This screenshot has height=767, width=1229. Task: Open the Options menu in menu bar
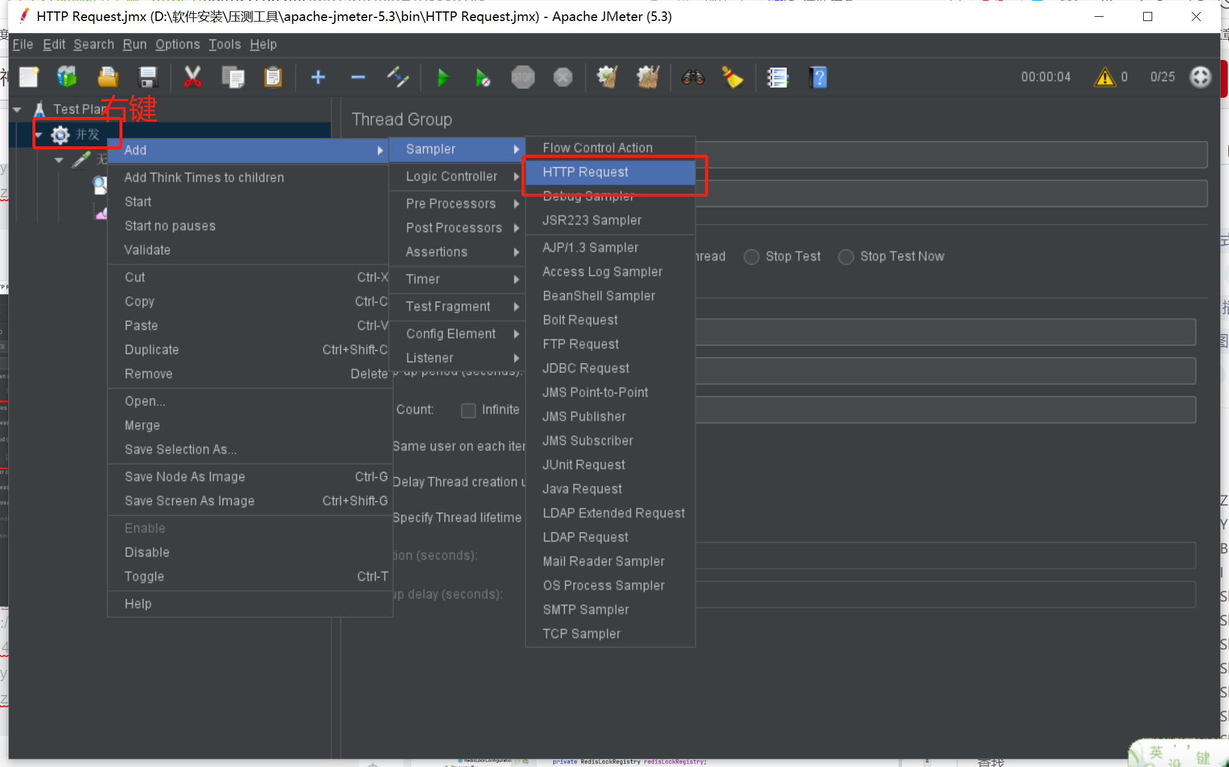pyautogui.click(x=177, y=44)
